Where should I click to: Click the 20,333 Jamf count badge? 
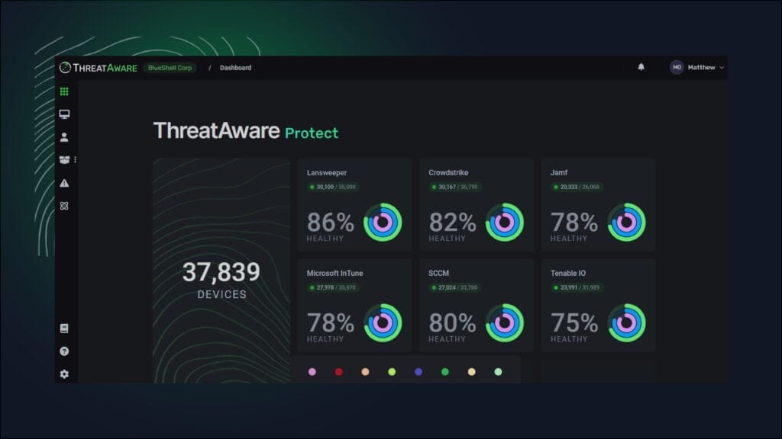(x=576, y=187)
